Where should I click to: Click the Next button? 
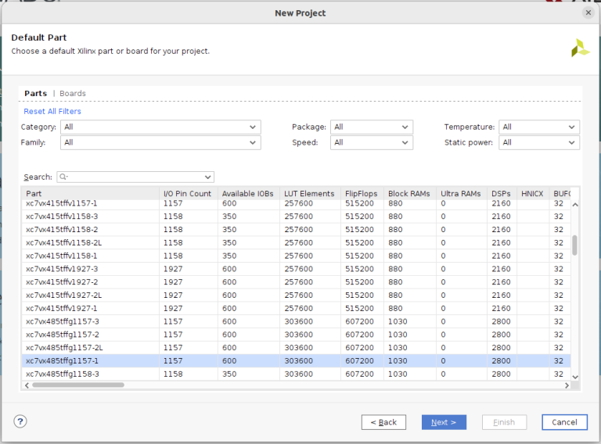[x=444, y=422]
